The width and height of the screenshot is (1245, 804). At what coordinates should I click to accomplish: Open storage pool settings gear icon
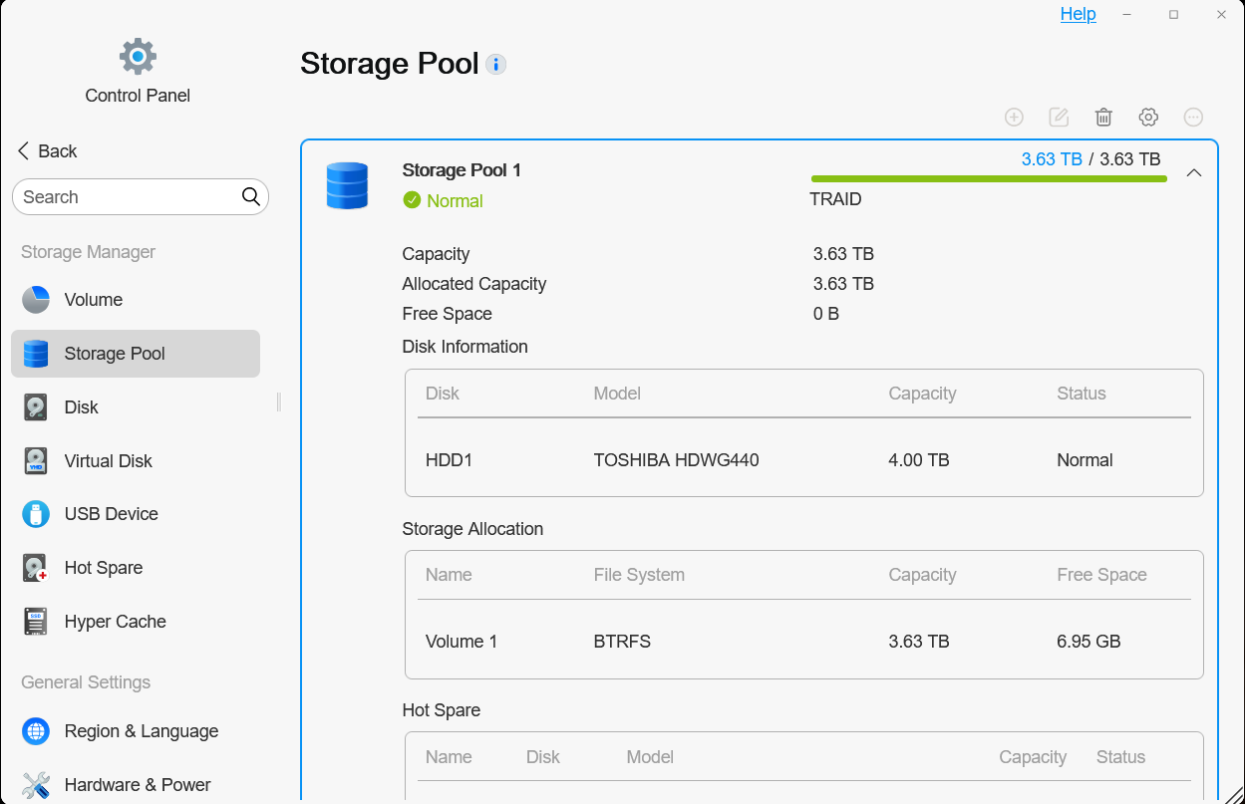pos(1148,118)
